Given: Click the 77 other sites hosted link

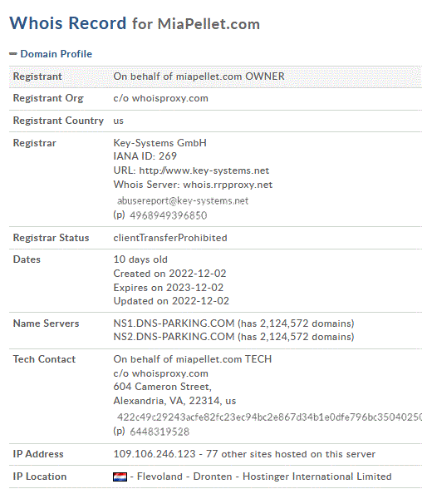Looking at the screenshot, I should tap(290, 454).
